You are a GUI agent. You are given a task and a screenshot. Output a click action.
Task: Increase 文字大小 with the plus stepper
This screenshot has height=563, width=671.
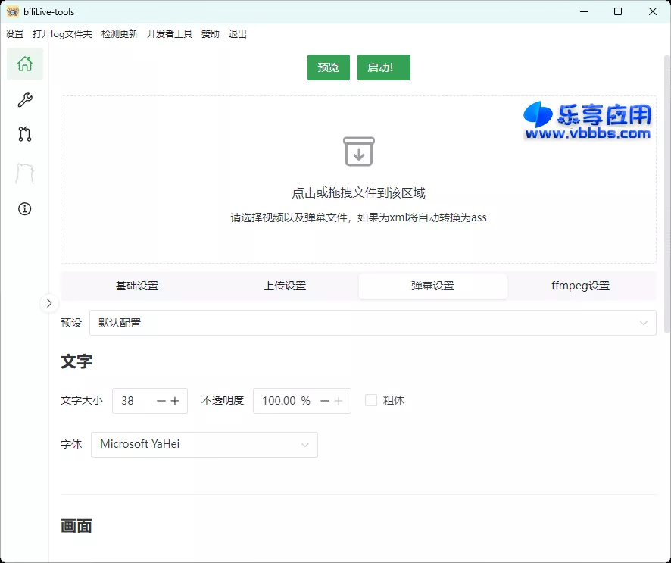[176, 400]
